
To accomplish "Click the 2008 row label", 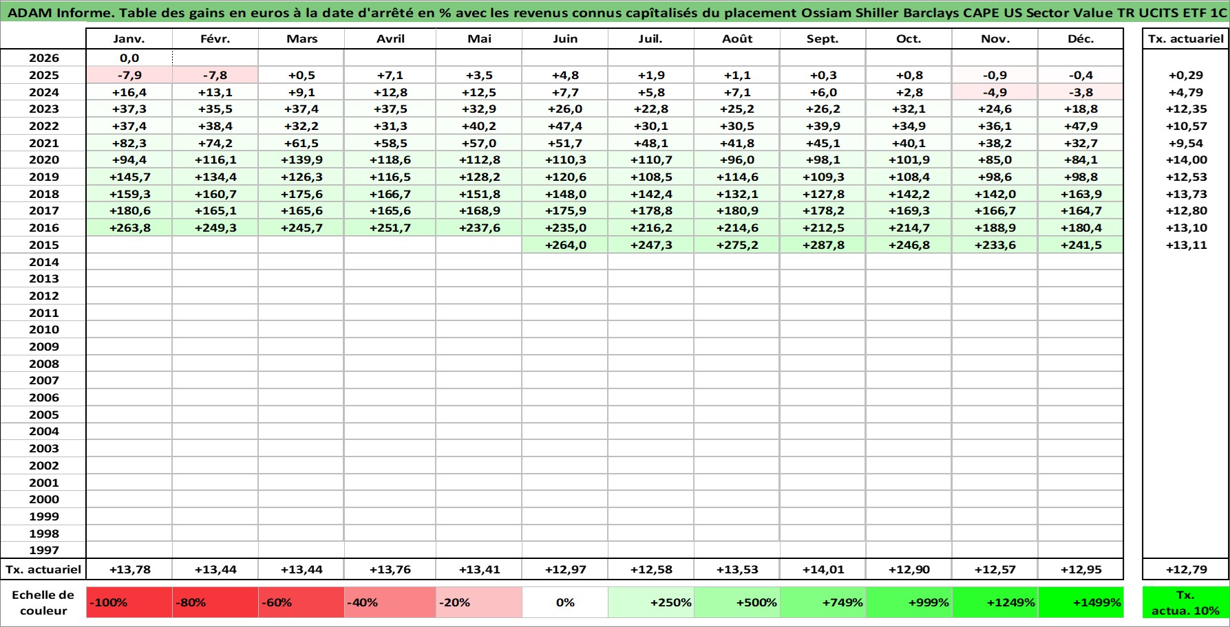I will pyautogui.click(x=44, y=364).
